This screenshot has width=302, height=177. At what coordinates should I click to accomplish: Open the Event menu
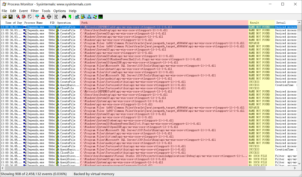23,11
